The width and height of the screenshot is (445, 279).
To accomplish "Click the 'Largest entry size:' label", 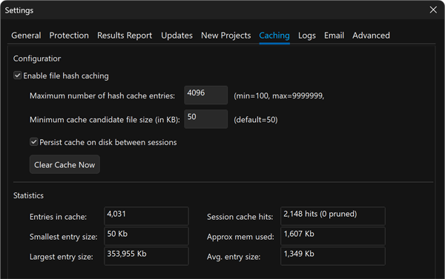I will [62, 257].
